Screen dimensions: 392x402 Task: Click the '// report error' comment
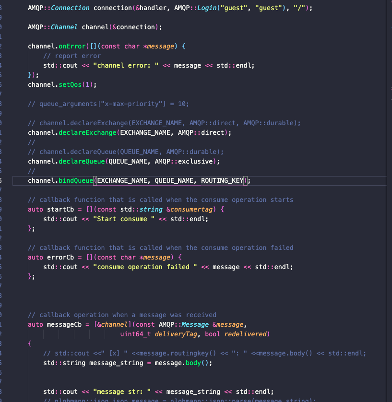[72, 56]
